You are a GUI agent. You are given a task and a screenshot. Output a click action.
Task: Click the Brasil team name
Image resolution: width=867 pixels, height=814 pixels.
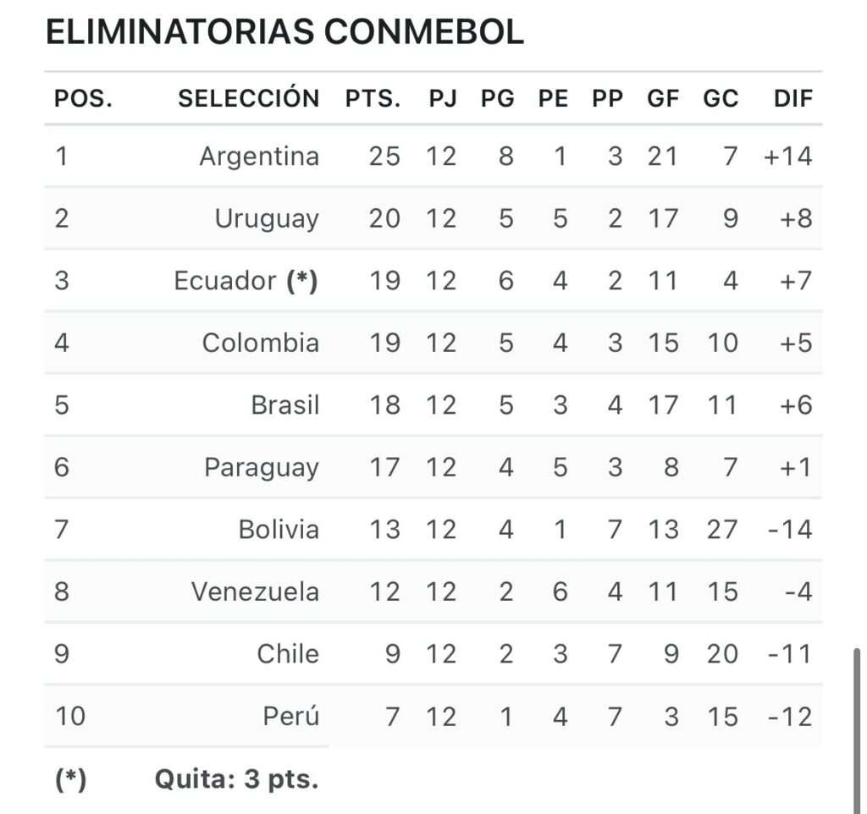click(285, 404)
